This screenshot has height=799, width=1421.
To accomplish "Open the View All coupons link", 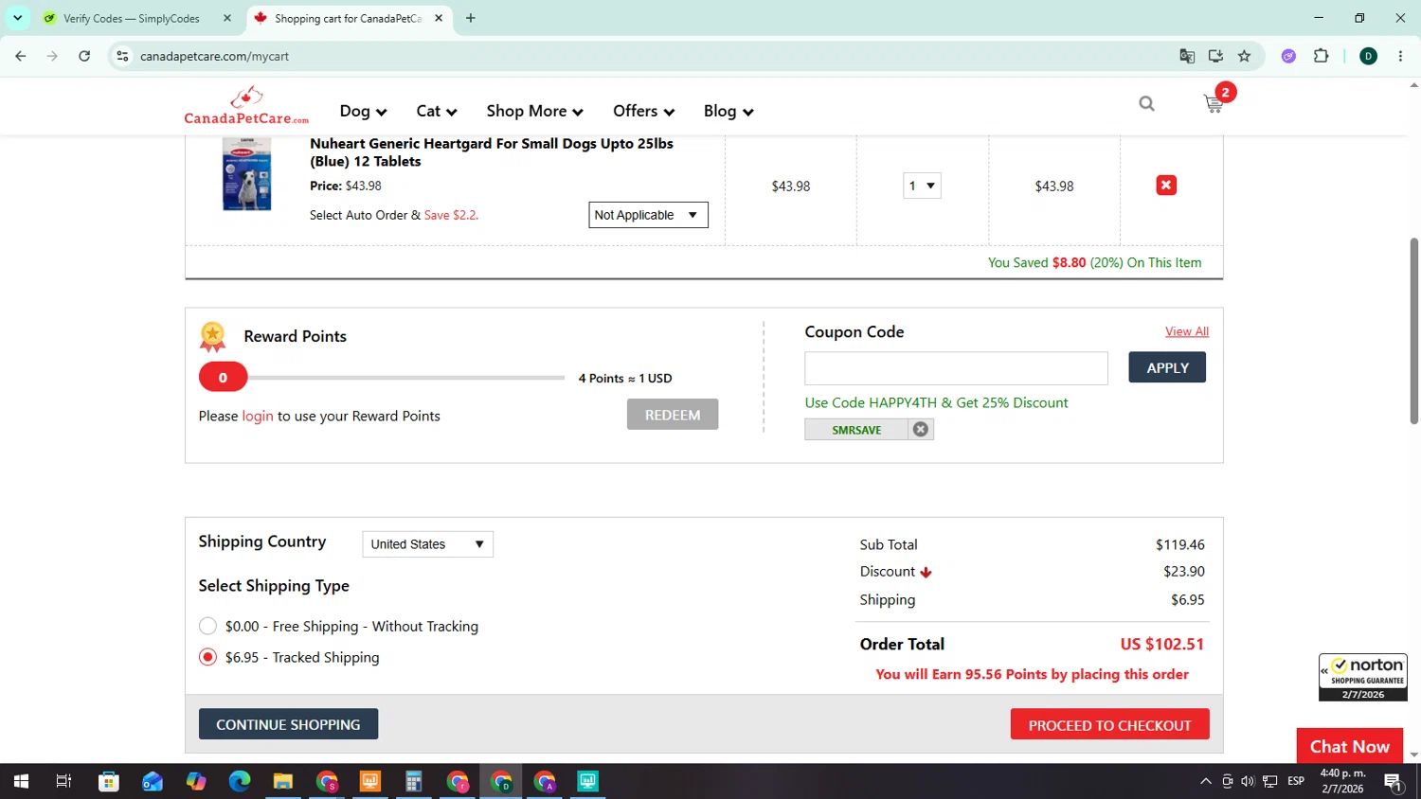I will (x=1187, y=331).
